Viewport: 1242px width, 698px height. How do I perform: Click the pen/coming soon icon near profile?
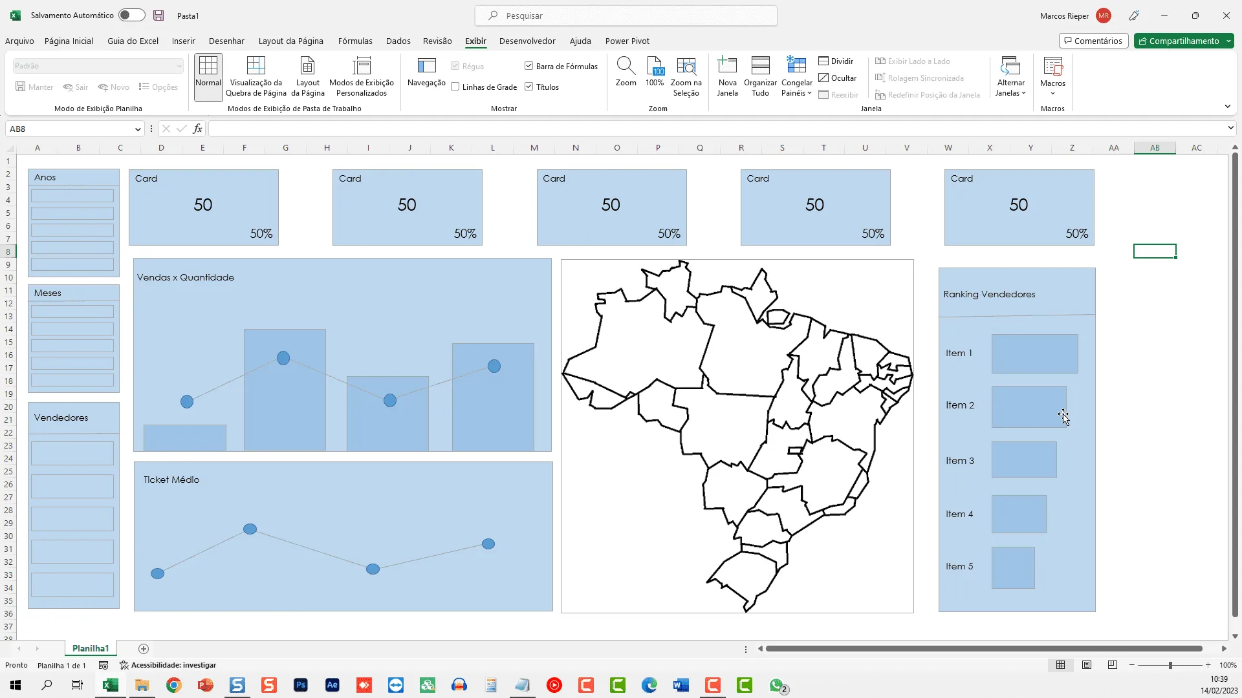[x=1134, y=16]
